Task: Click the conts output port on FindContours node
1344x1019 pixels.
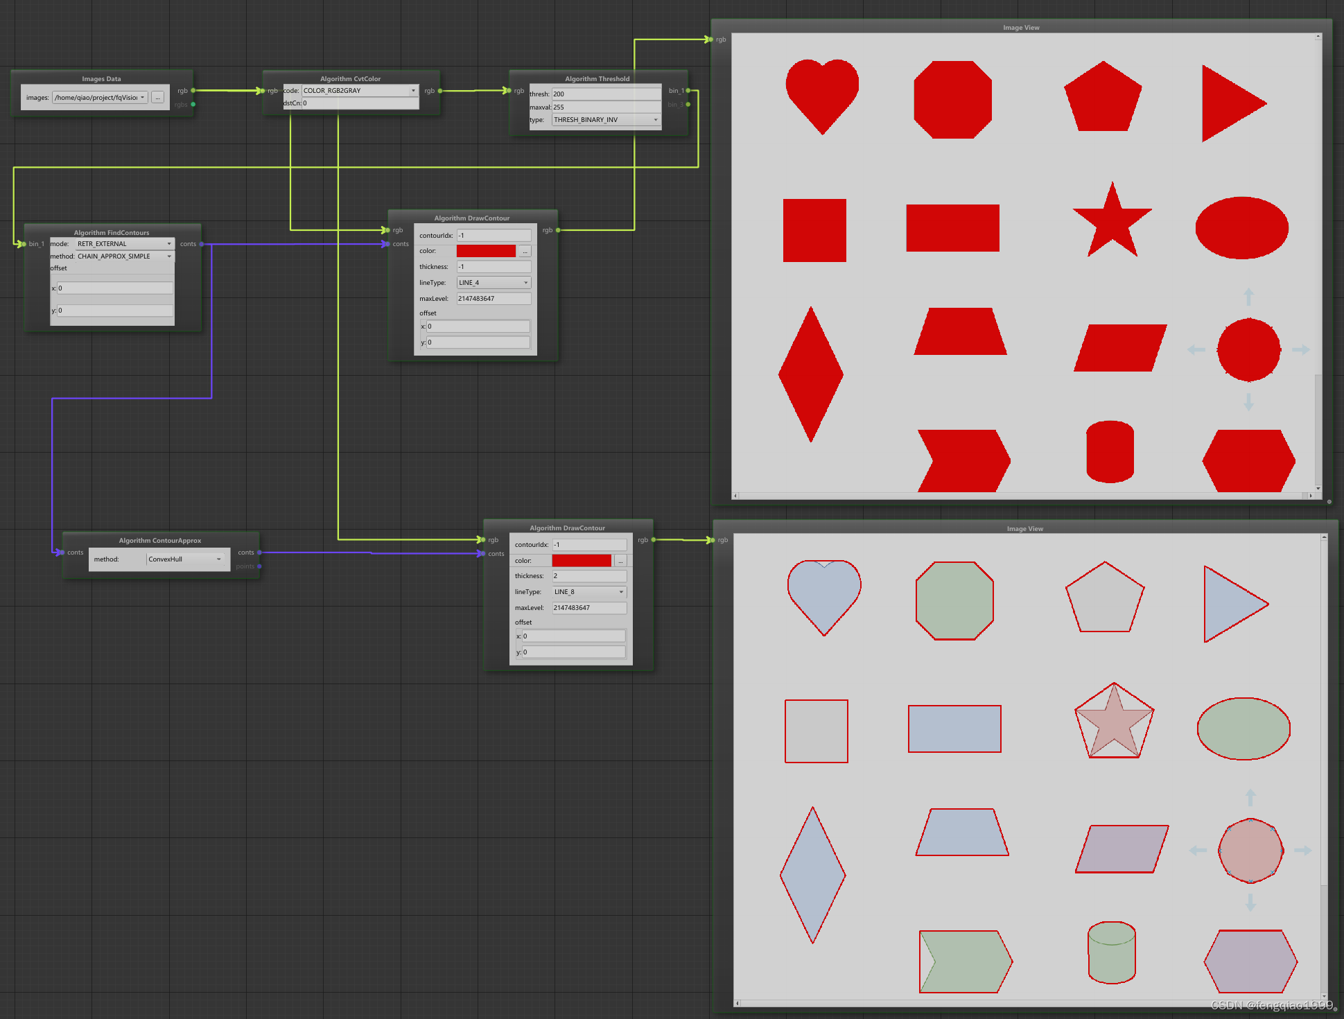Action: click(x=202, y=244)
